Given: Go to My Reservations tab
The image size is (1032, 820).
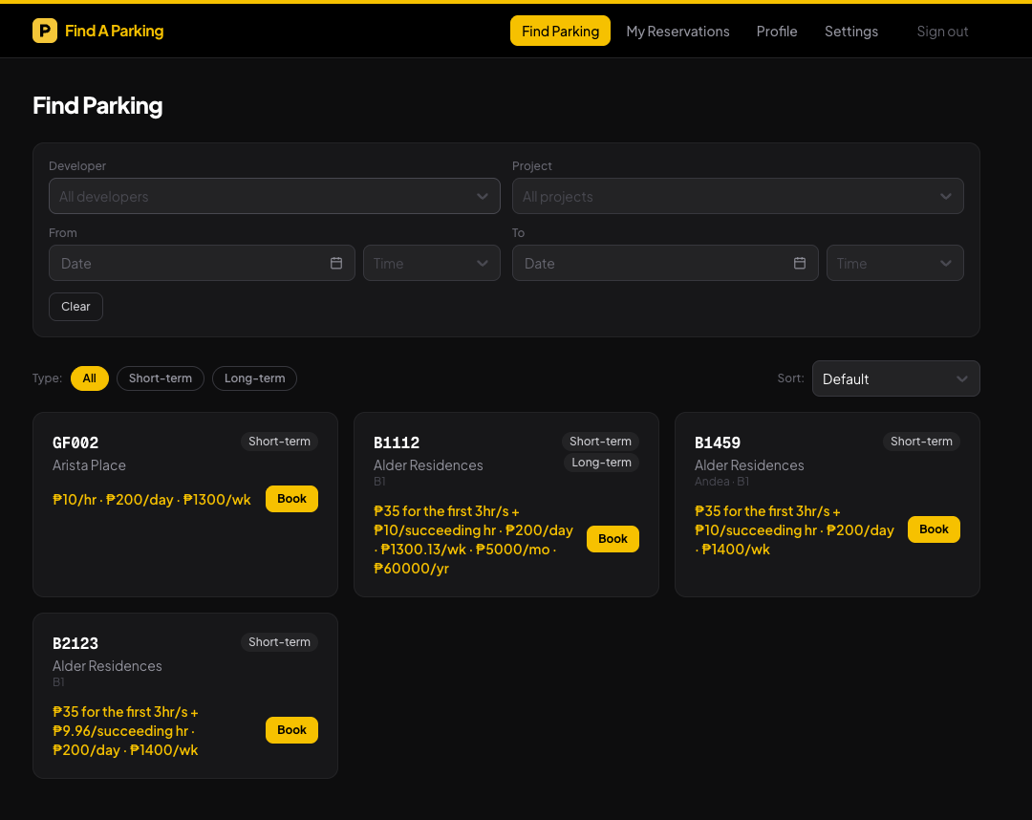Looking at the screenshot, I should pyautogui.click(x=677, y=31).
